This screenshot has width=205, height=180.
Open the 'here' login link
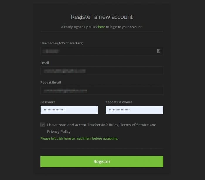[x=101, y=27]
